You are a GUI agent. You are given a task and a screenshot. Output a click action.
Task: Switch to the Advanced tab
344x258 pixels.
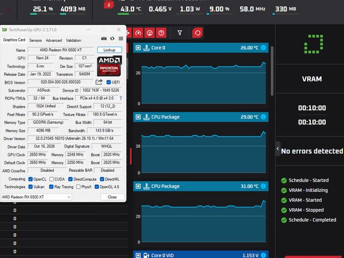coord(54,40)
